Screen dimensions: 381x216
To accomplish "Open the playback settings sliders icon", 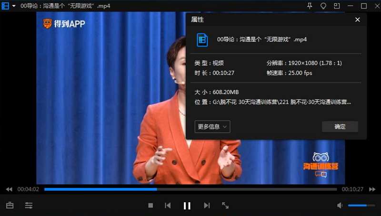I will pyautogui.click(x=29, y=206).
